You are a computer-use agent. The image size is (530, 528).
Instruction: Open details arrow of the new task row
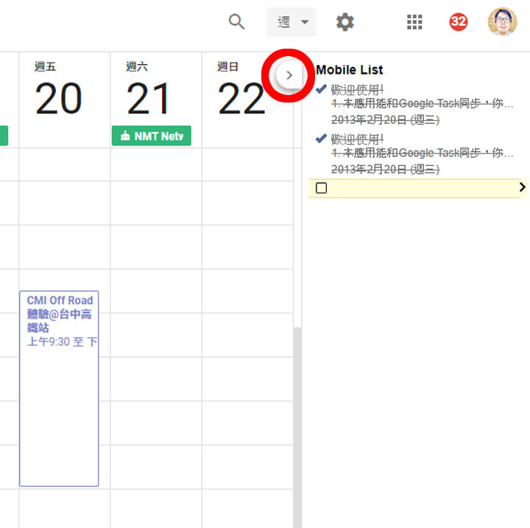tap(523, 187)
